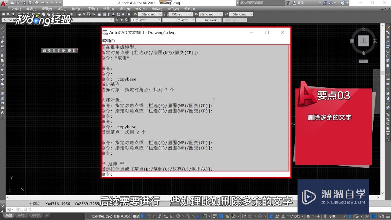Select the Table tool in draw toolbar
Image resolution: width=391 pixels, height=220 pixels.
point(2,108)
